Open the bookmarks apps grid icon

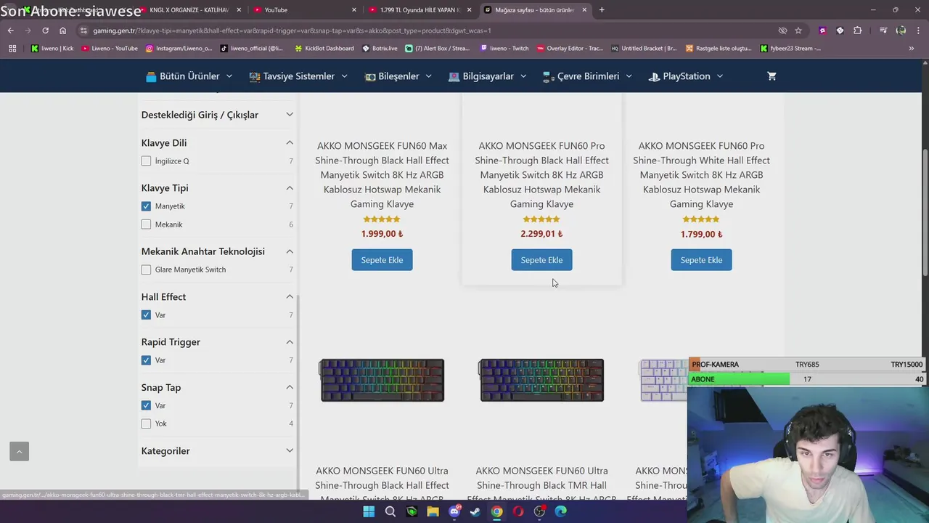tap(12, 49)
